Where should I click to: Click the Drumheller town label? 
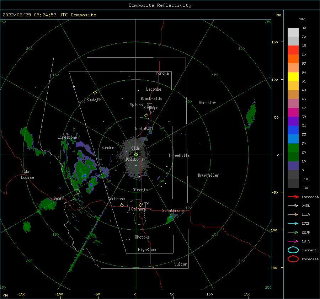pyautogui.click(x=208, y=175)
